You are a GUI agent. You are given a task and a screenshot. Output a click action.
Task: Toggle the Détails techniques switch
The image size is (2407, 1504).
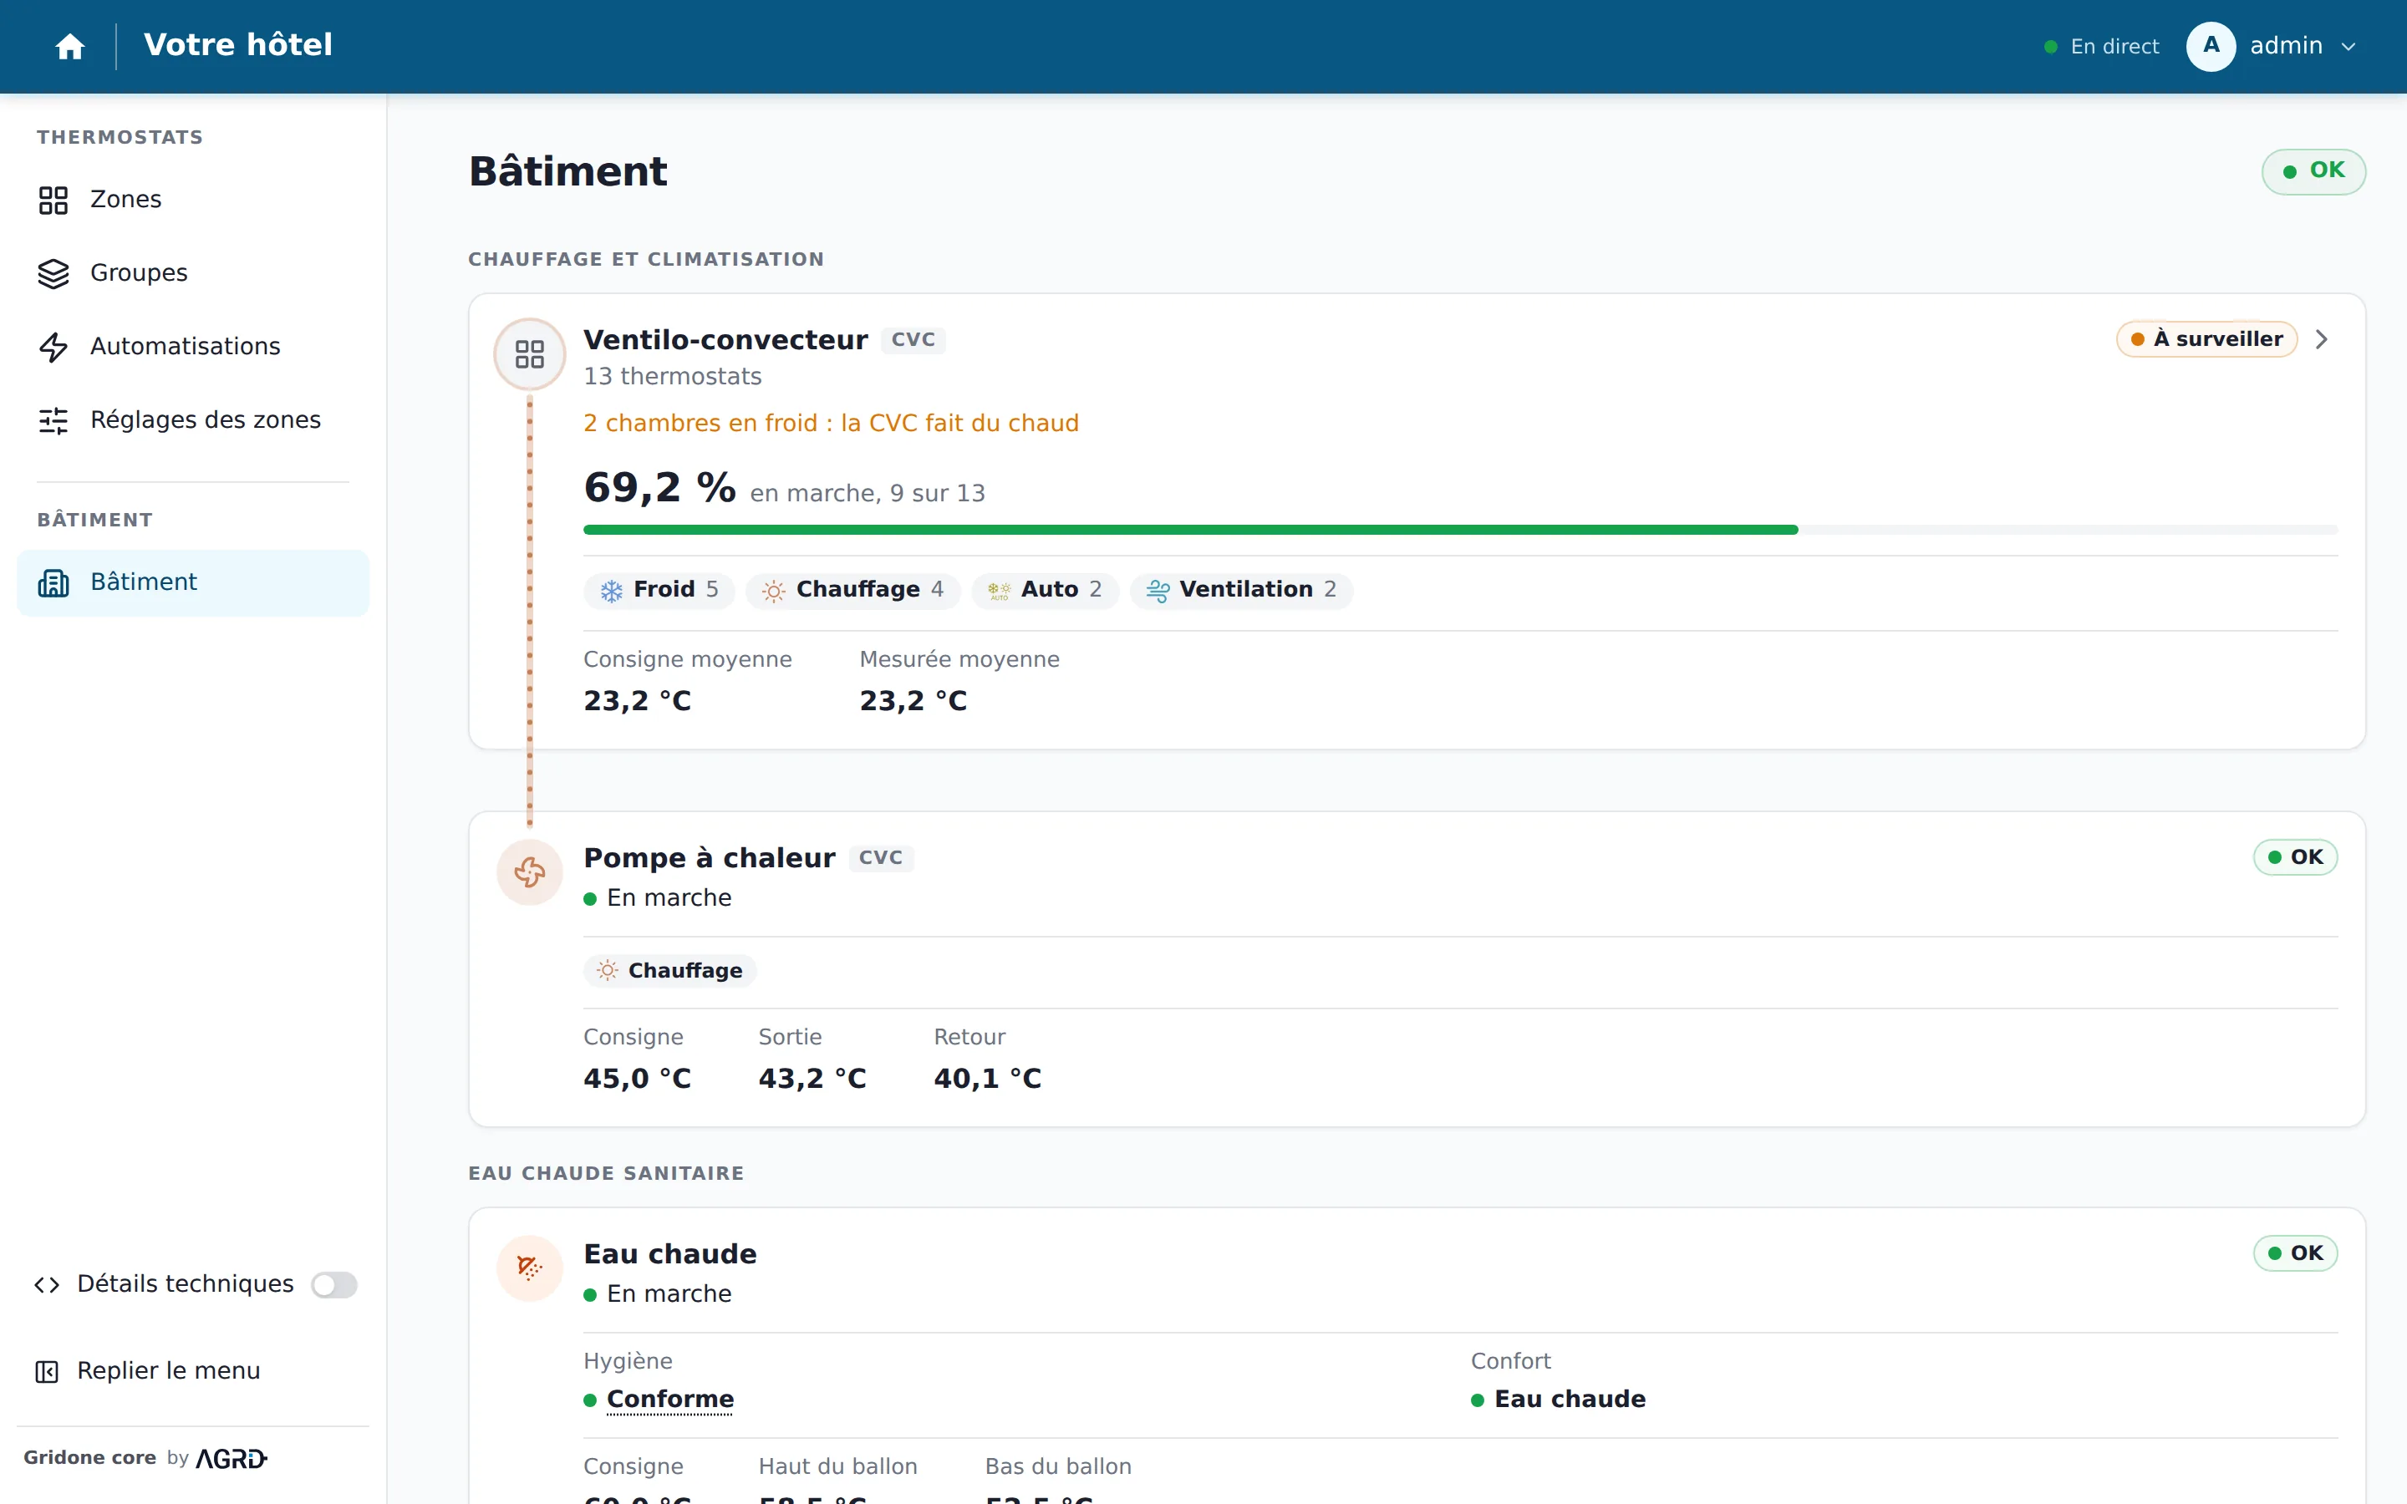tap(334, 1285)
